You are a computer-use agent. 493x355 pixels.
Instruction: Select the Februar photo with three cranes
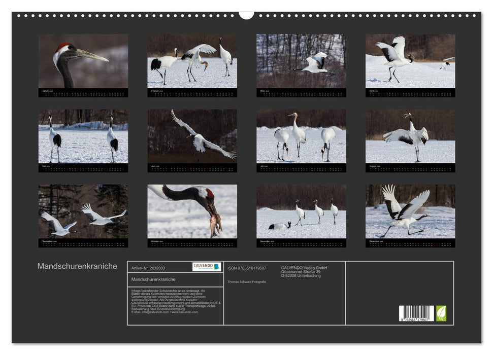(x=192, y=61)
